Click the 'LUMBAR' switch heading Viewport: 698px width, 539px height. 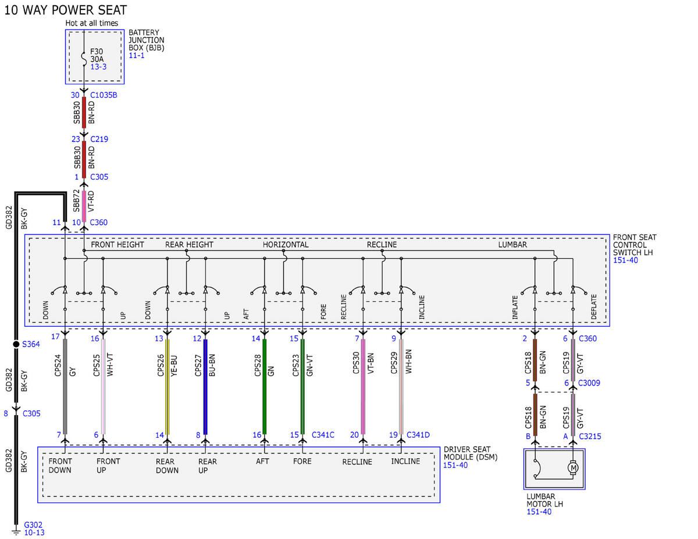click(x=512, y=245)
